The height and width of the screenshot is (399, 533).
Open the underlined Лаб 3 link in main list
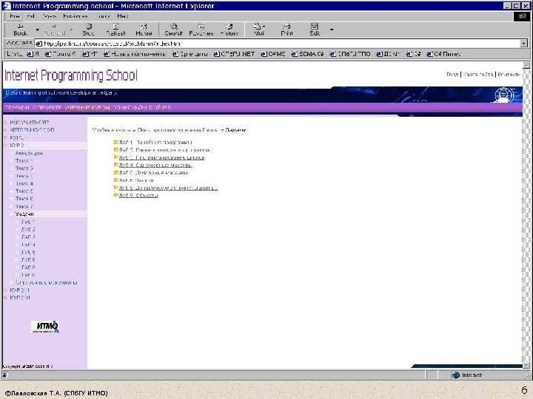coord(161,157)
